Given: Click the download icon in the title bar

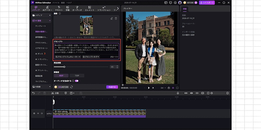Looking at the screenshot, I should pos(175,3).
